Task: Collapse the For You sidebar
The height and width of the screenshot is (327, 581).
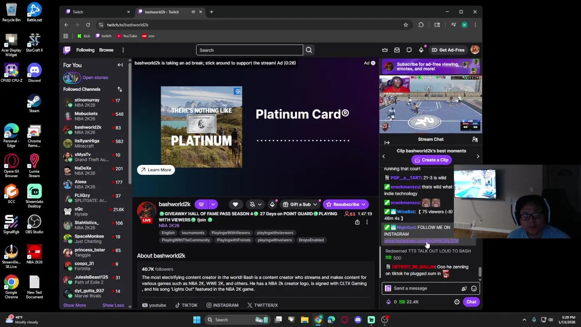Action: point(120,65)
